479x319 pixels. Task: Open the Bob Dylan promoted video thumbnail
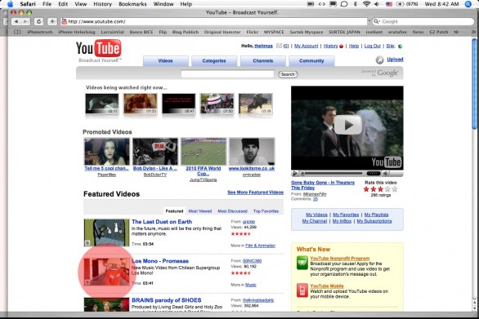point(155,152)
